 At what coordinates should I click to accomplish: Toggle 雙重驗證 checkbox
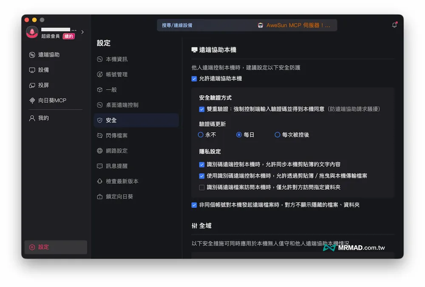coord(201,109)
